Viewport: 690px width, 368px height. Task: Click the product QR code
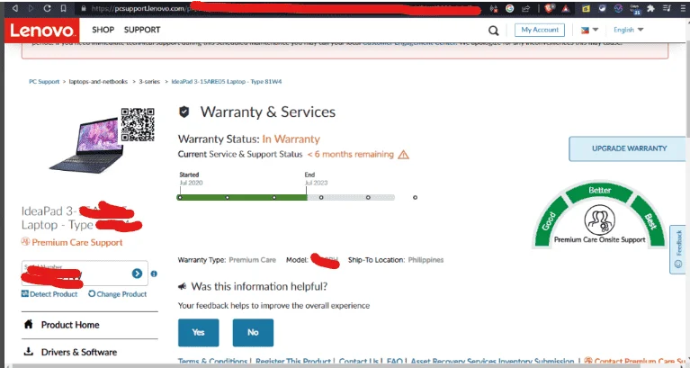tap(138, 124)
